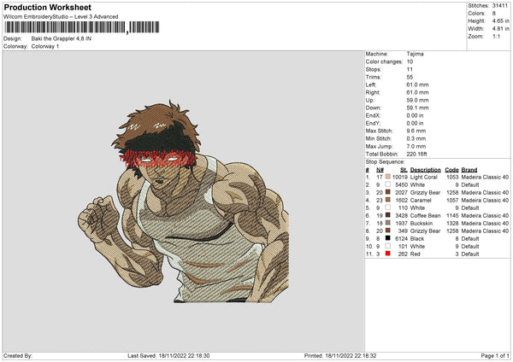Click the white swatch in row 2

[387, 184]
